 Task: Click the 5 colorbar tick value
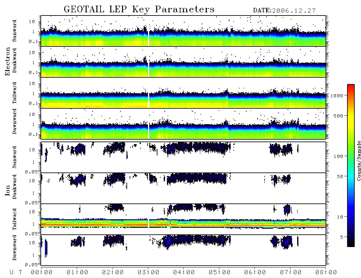point(342,237)
